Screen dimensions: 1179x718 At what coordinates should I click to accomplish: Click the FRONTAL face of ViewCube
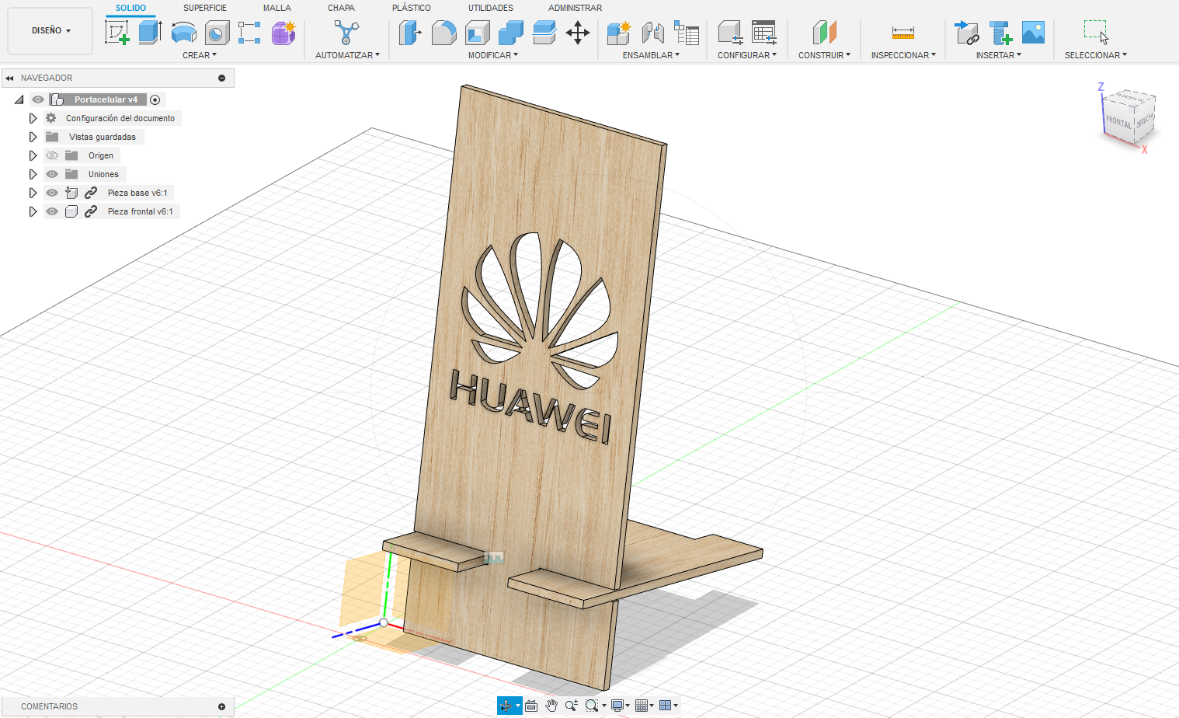pos(1118,123)
